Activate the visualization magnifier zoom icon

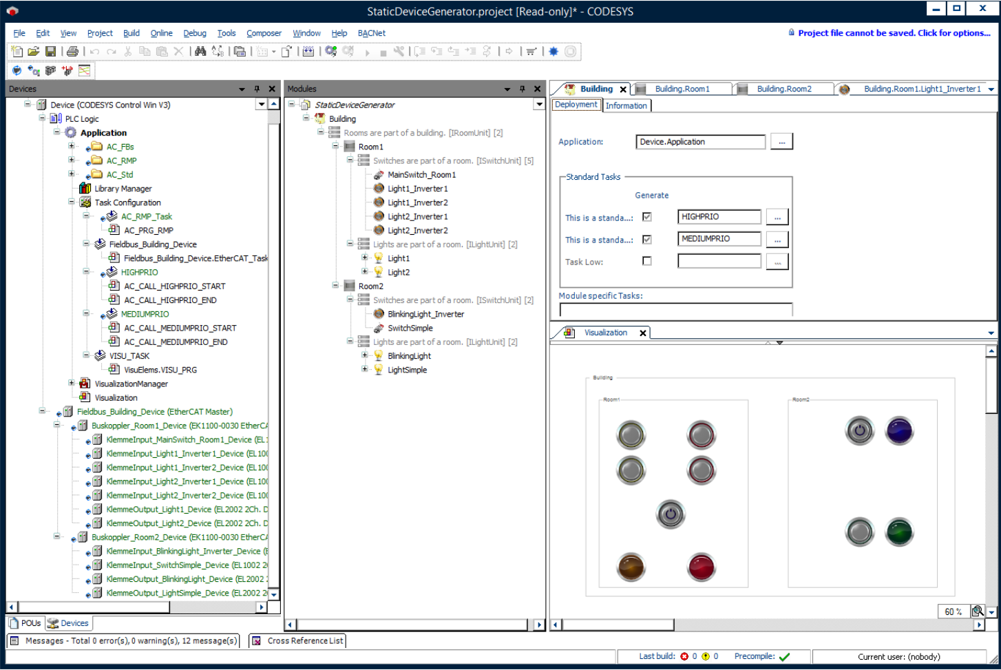tap(977, 611)
